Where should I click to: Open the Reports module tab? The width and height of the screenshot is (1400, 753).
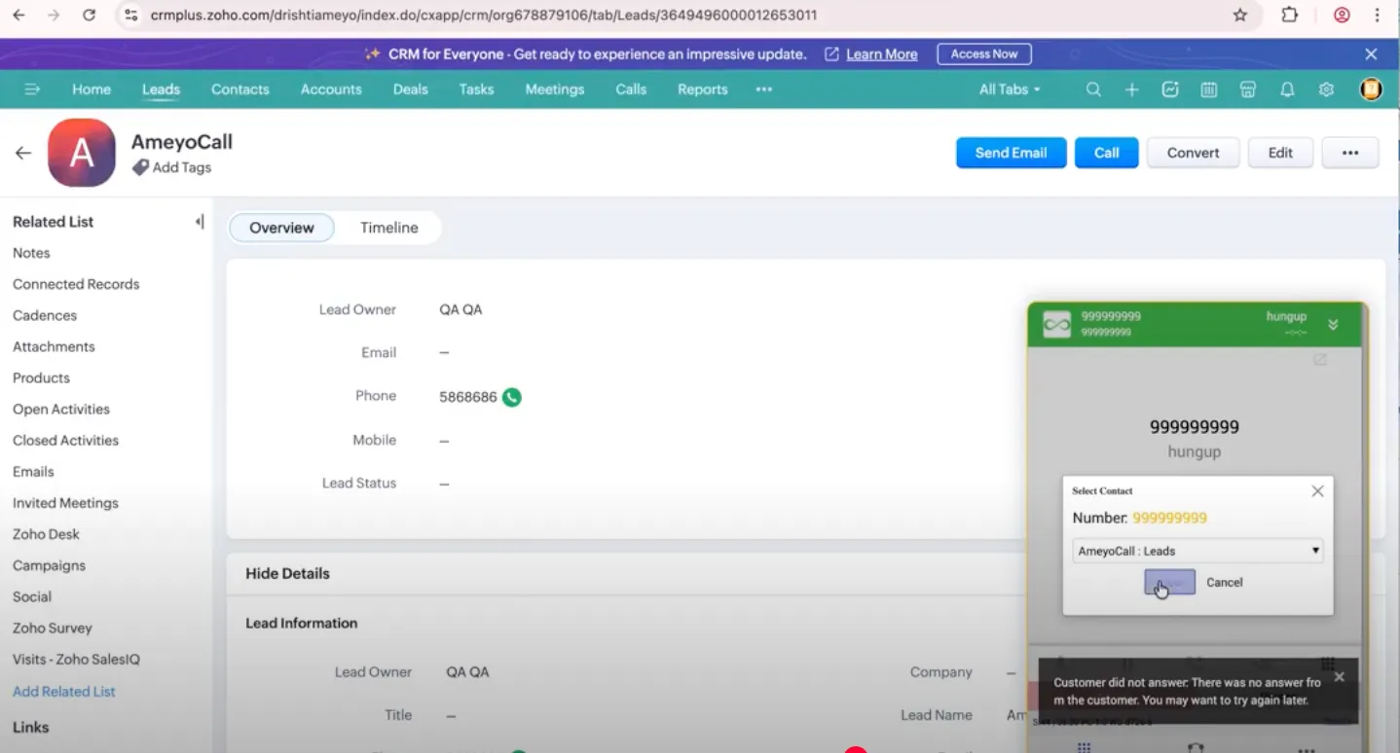point(702,90)
